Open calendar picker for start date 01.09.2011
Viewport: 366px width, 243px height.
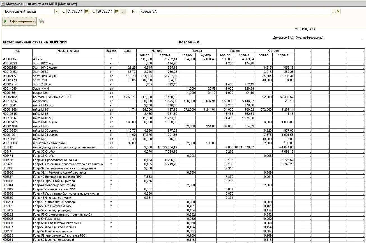(87, 11)
